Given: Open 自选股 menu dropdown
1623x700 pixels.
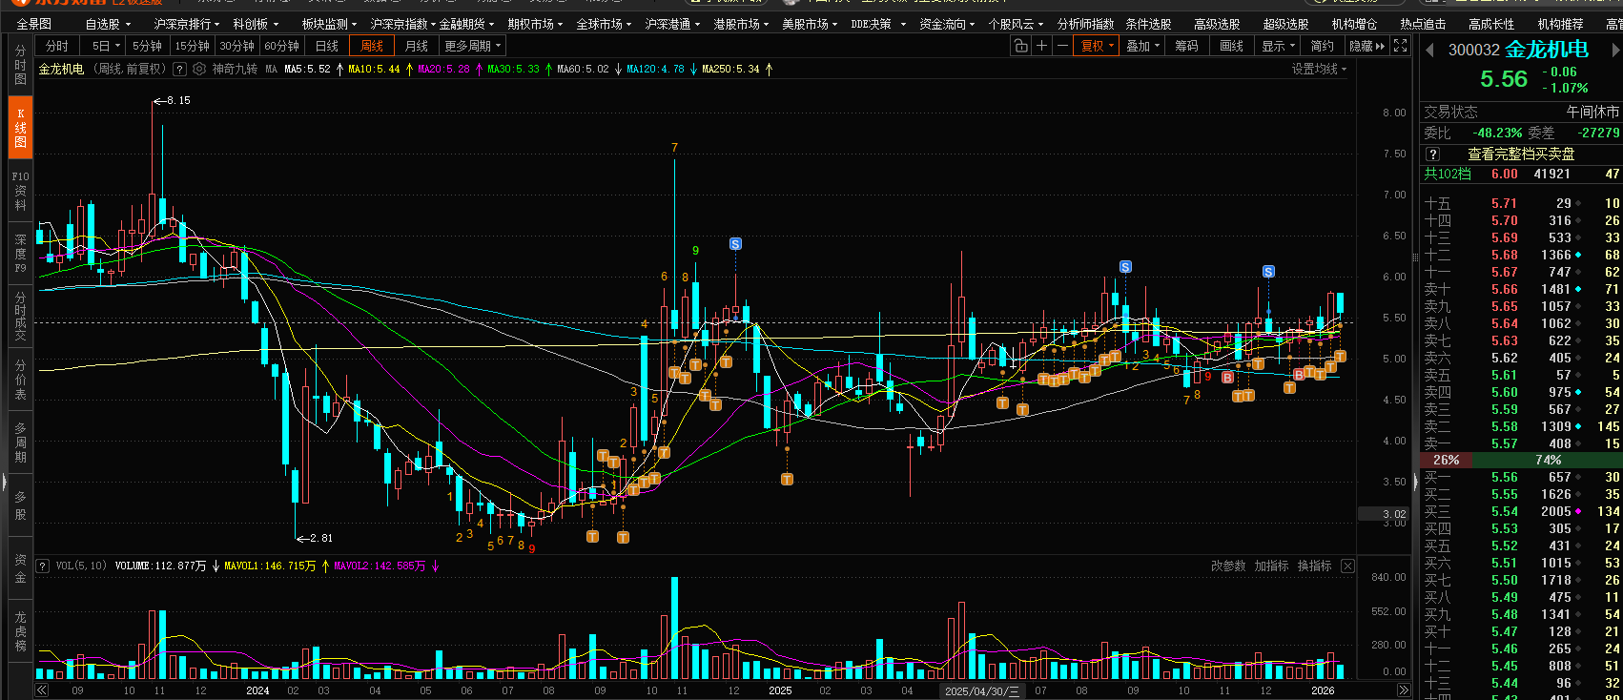Looking at the screenshot, I should point(107,24).
